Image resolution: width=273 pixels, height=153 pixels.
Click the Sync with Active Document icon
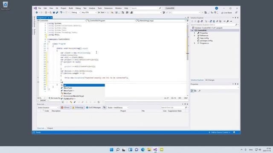(x=211, y=21)
